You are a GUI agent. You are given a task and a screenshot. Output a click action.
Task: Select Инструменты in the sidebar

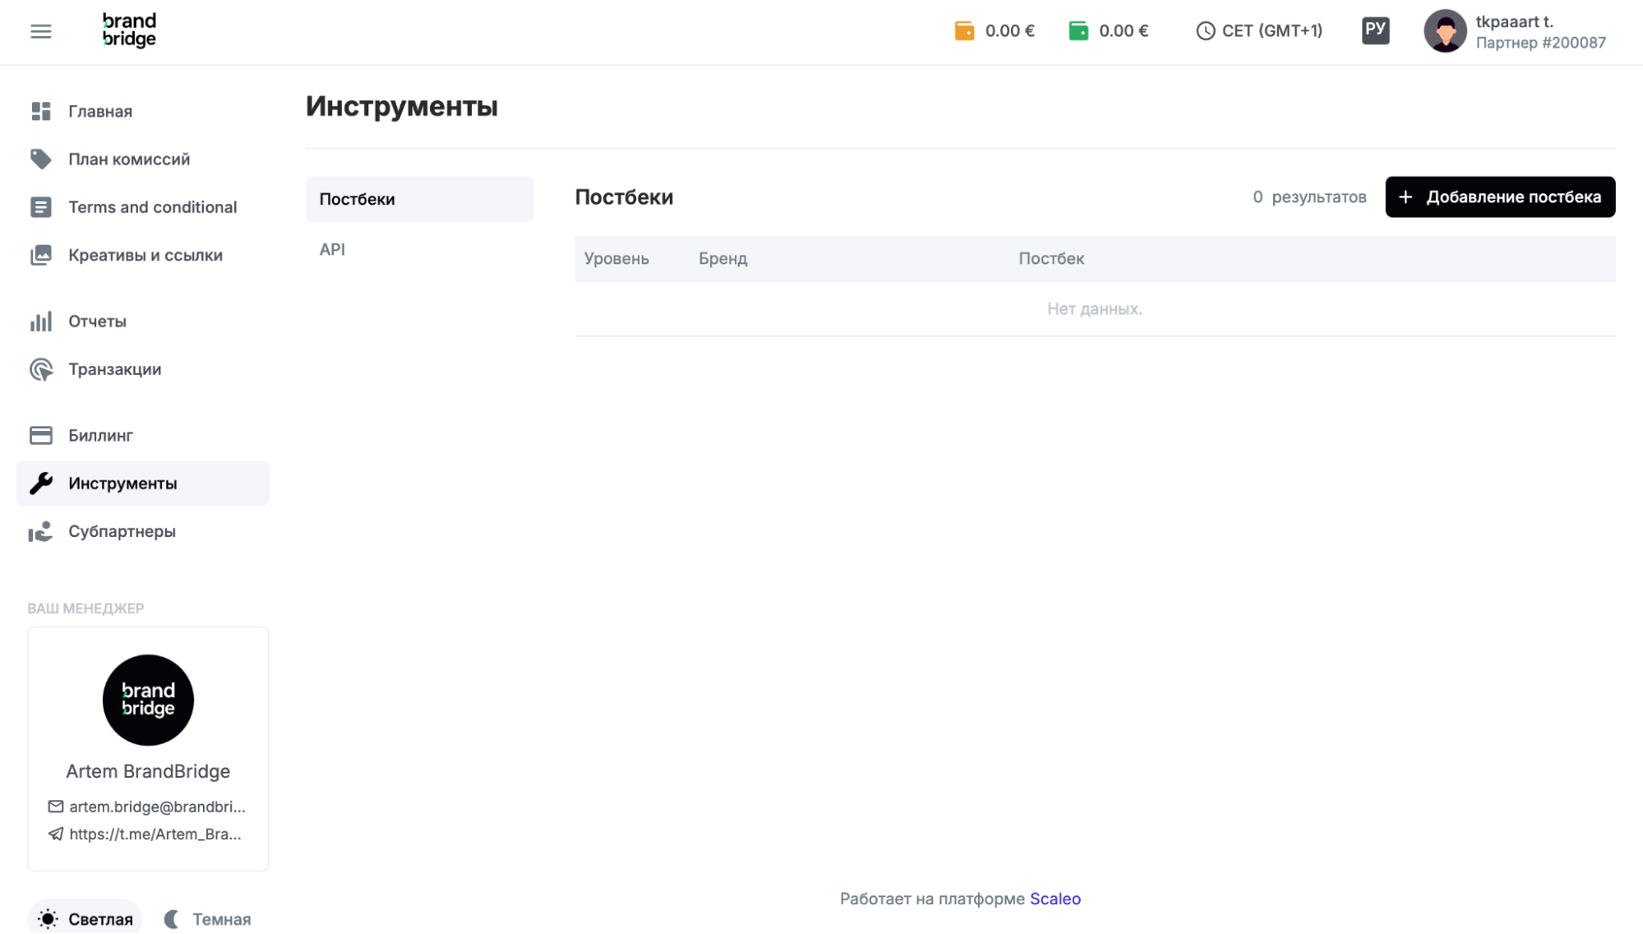coord(142,483)
